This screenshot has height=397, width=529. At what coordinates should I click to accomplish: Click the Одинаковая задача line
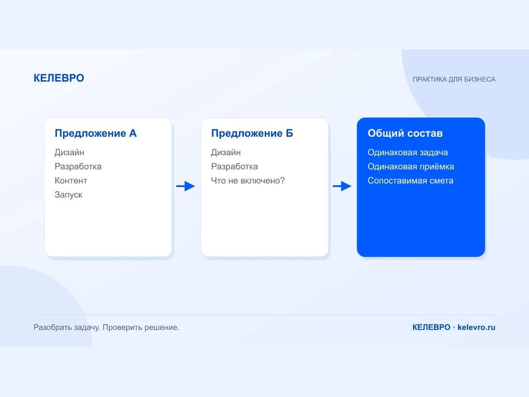(408, 153)
